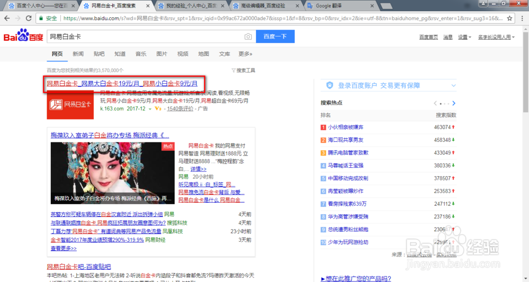Expand the dropdown arrow after k.163.com 2017-12
The height and width of the screenshot is (282, 529).
click(x=150, y=109)
